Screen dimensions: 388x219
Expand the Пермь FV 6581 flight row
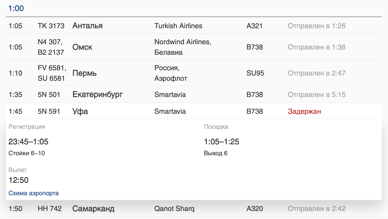(x=84, y=73)
